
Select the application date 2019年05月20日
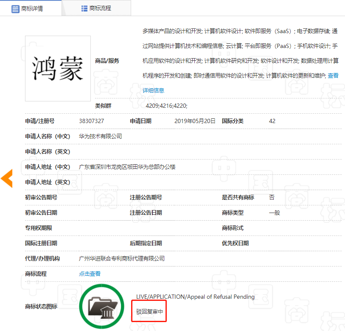tap(195, 121)
